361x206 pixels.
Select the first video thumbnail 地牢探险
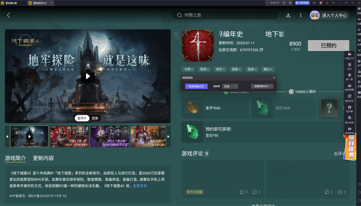point(29,136)
